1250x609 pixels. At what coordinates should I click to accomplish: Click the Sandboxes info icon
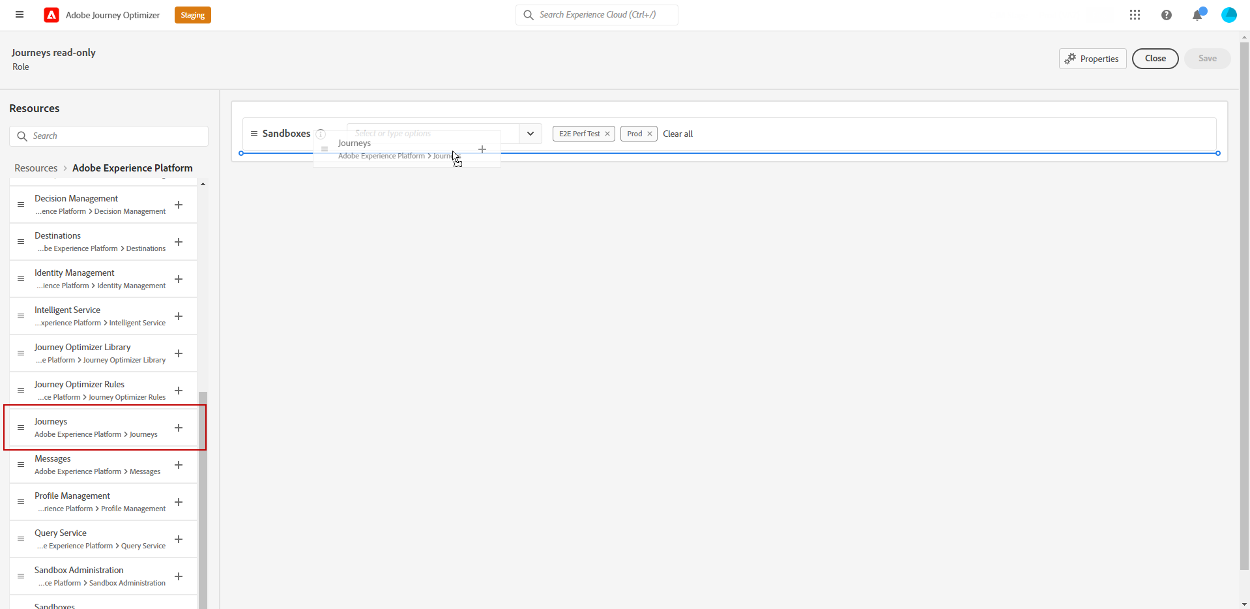point(321,134)
